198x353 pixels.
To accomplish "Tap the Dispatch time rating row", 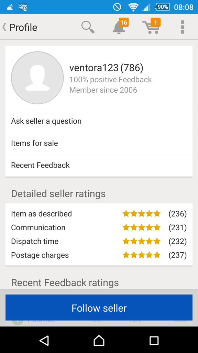I will (99, 241).
